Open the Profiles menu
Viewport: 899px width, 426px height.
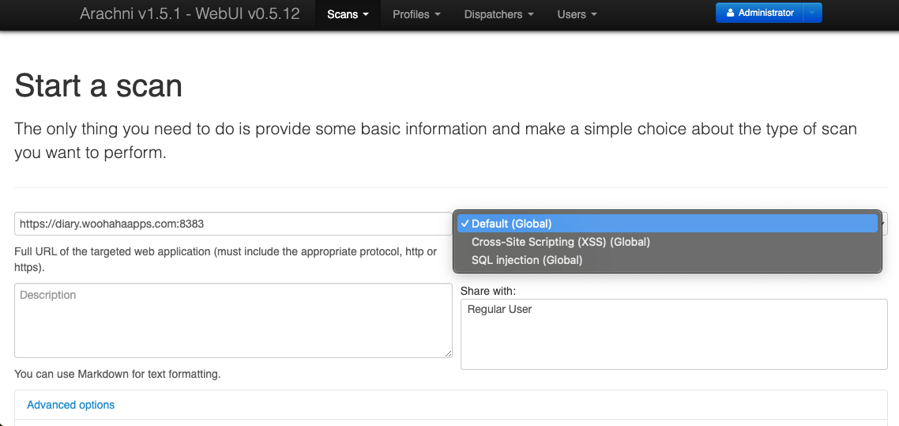[416, 14]
